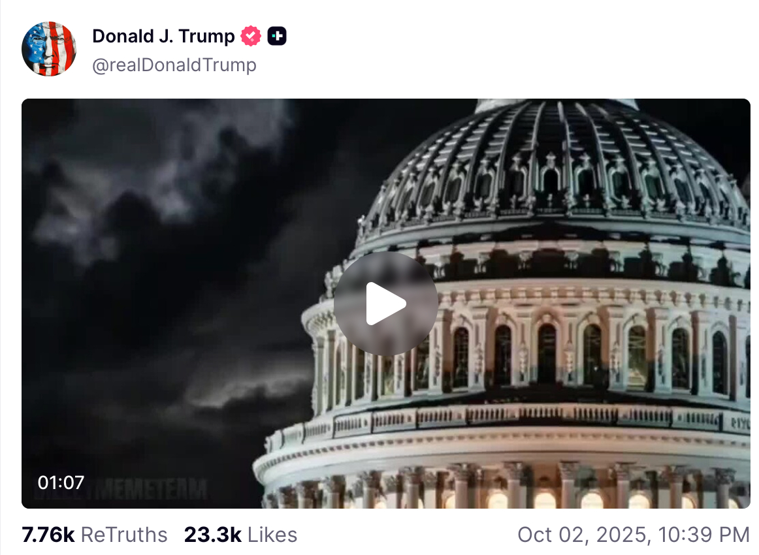Click the white triangle inside the play circle
This screenshot has width=759, height=555.
click(x=386, y=304)
